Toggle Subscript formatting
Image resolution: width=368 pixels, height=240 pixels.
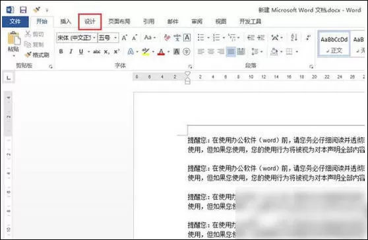[x=107, y=51]
